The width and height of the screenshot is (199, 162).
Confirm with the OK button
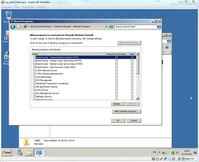(118, 121)
